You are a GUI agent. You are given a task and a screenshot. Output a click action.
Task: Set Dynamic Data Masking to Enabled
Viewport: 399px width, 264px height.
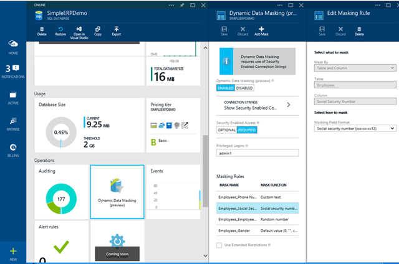226,88
